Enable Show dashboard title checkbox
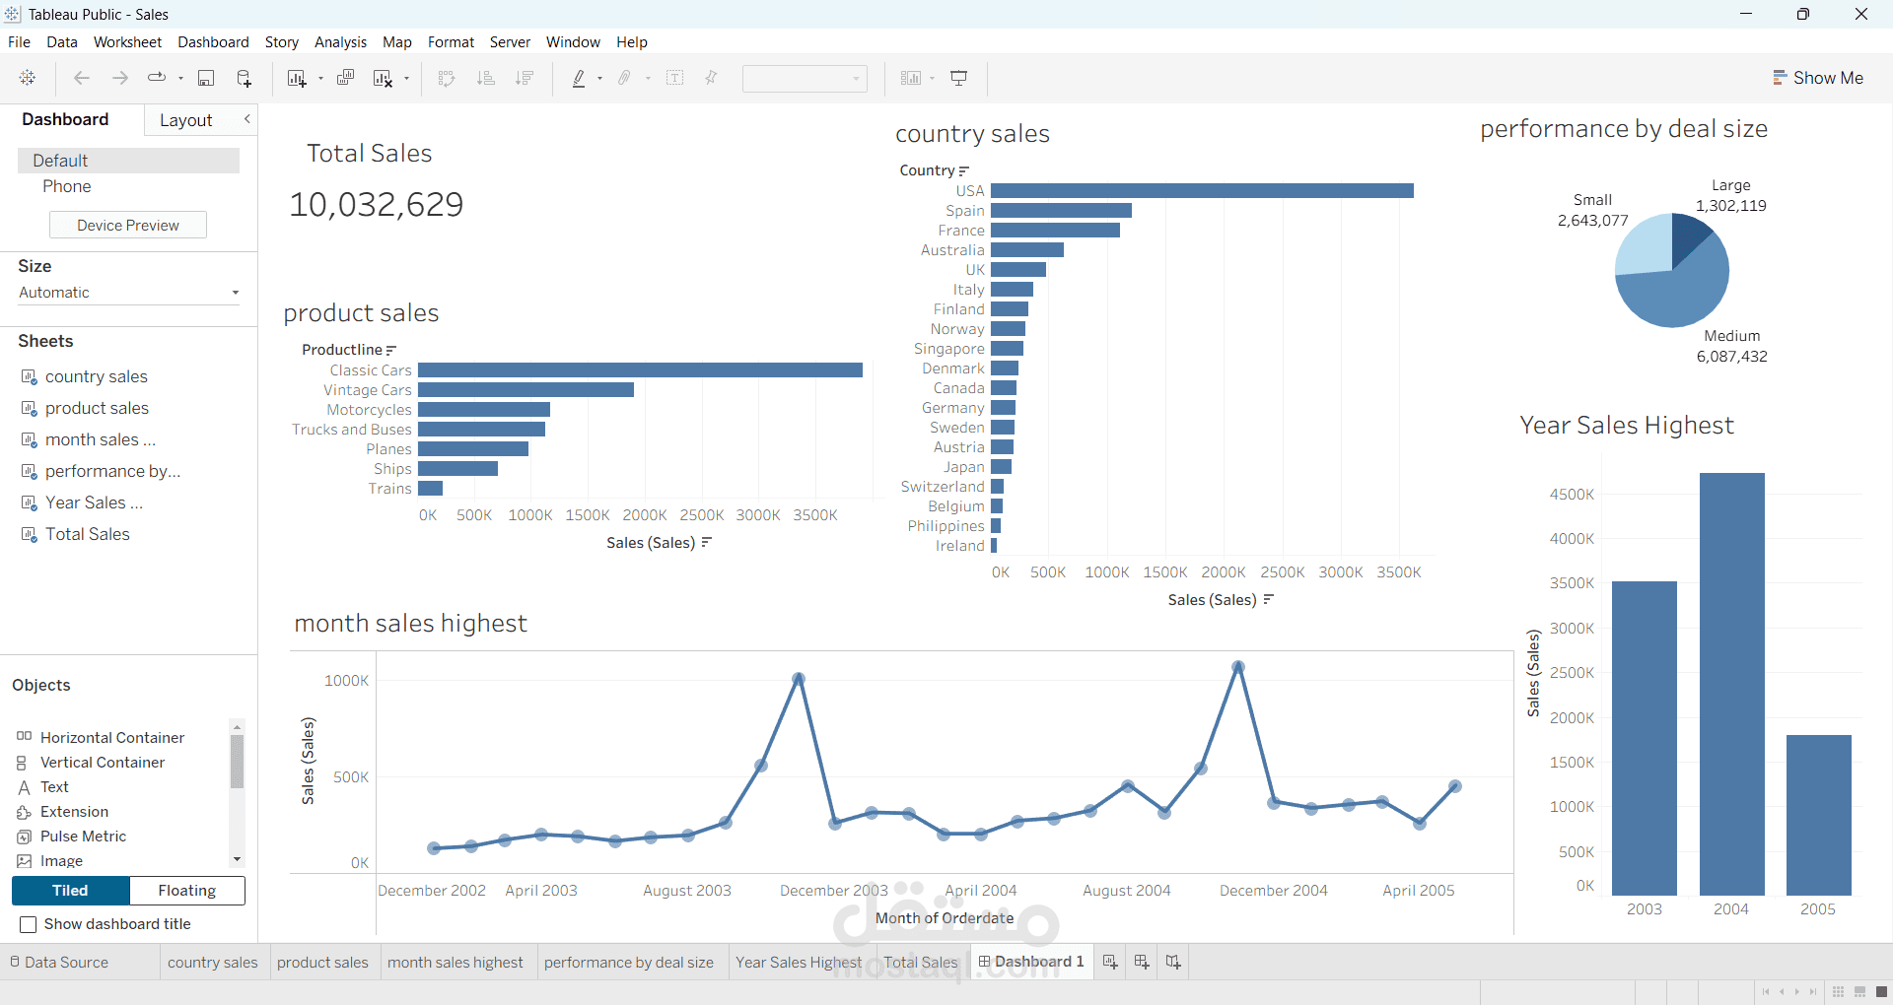1893x1005 pixels. click(29, 924)
